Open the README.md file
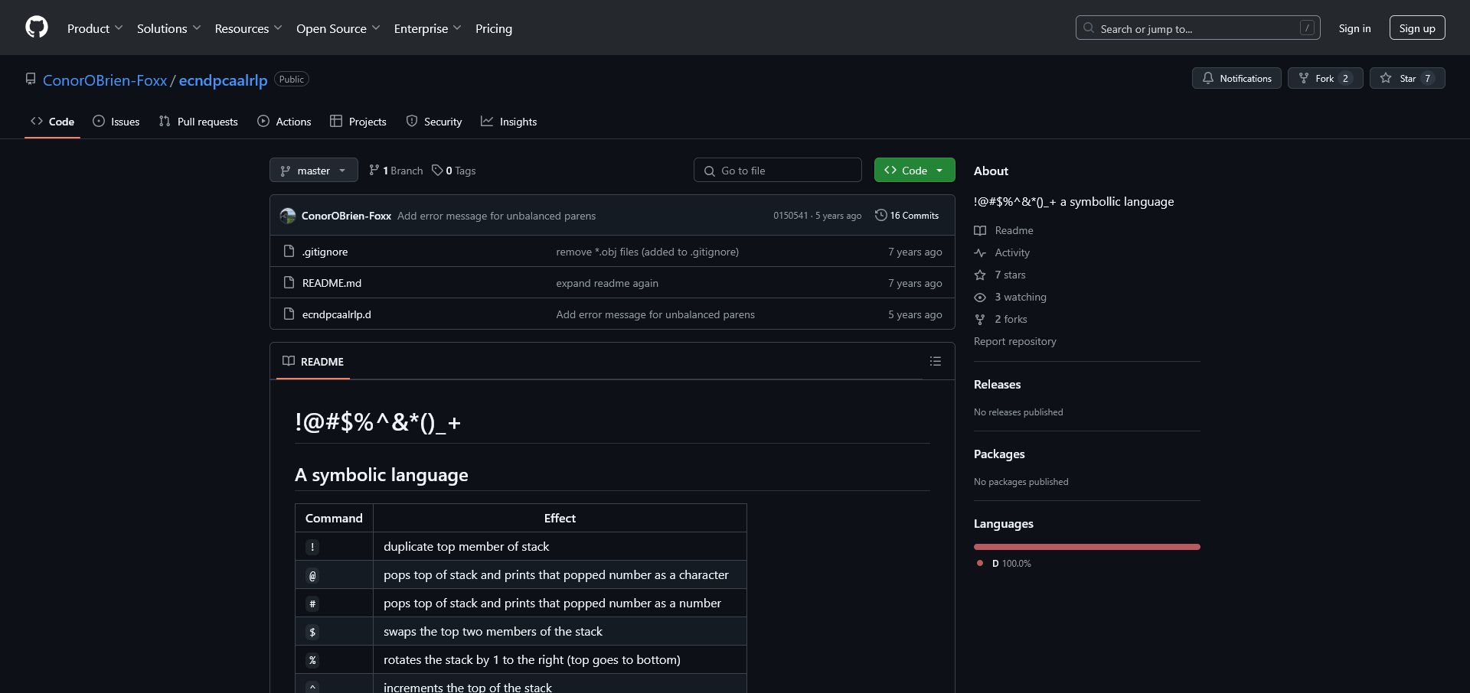 (x=332, y=283)
